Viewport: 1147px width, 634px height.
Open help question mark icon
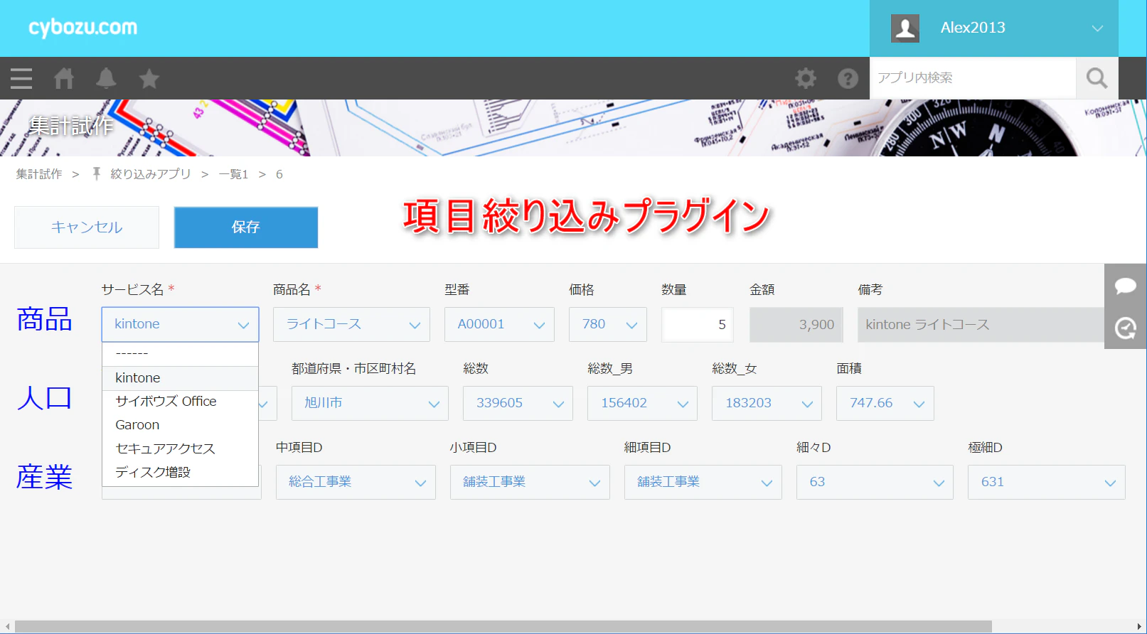[848, 78]
